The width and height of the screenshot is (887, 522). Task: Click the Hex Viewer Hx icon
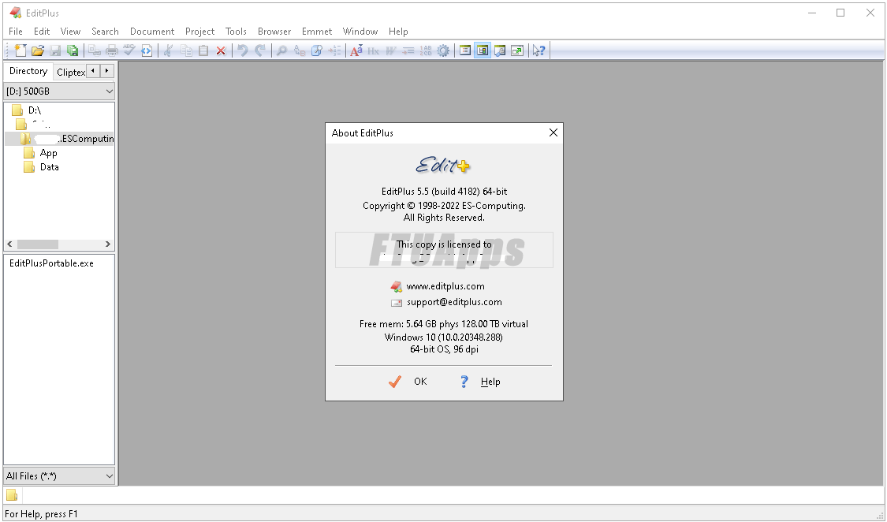click(374, 50)
